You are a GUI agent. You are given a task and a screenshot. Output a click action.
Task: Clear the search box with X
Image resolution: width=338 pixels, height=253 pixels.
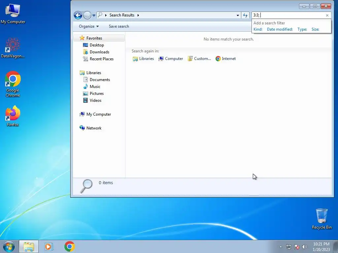point(327,15)
